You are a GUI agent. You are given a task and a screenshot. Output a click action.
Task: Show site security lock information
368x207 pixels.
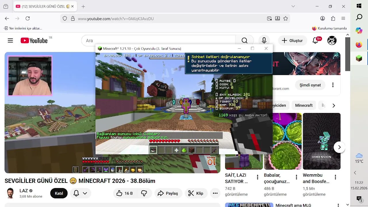click(x=73, y=18)
